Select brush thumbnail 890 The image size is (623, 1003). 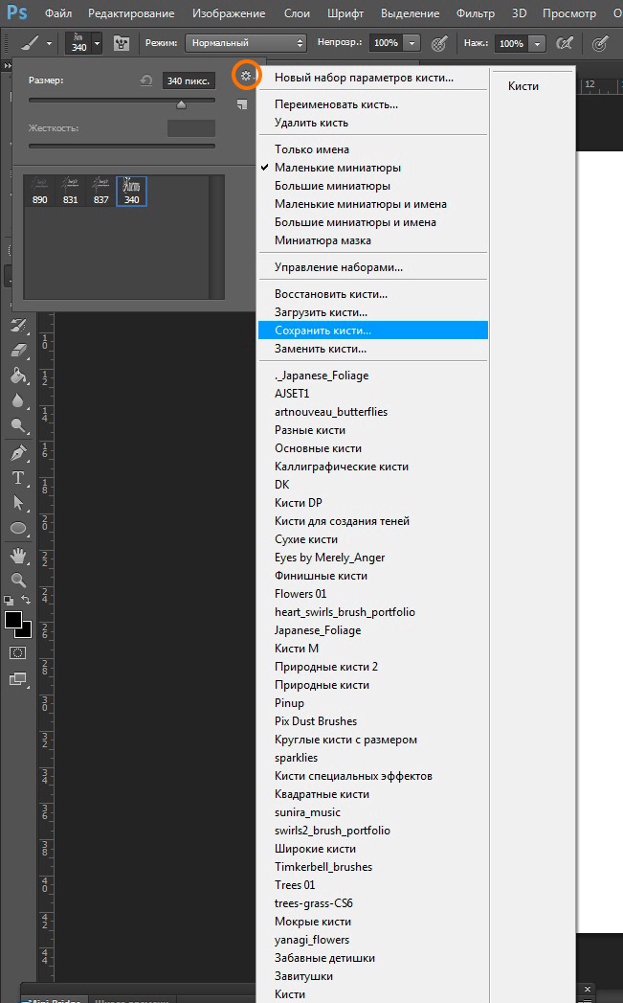39,192
